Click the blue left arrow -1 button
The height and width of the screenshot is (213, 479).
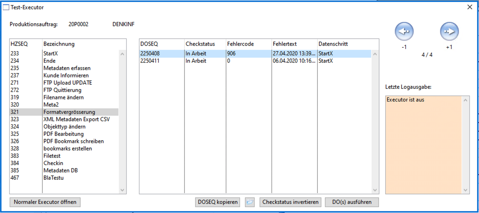click(x=404, y=31)
